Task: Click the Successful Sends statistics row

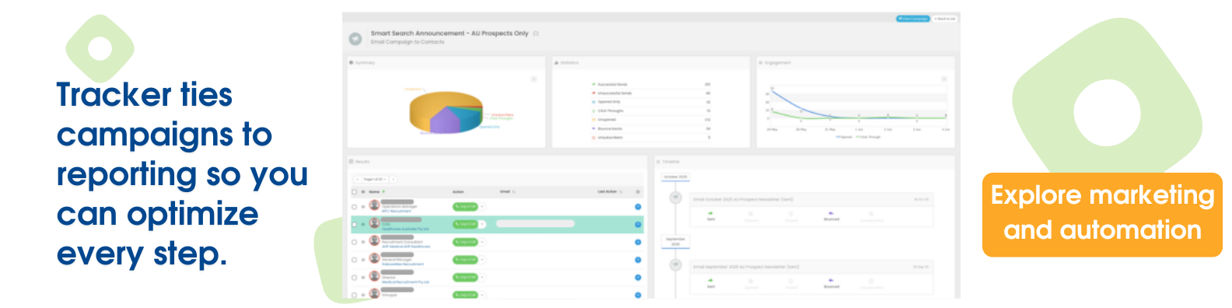Action: point(651,84)
